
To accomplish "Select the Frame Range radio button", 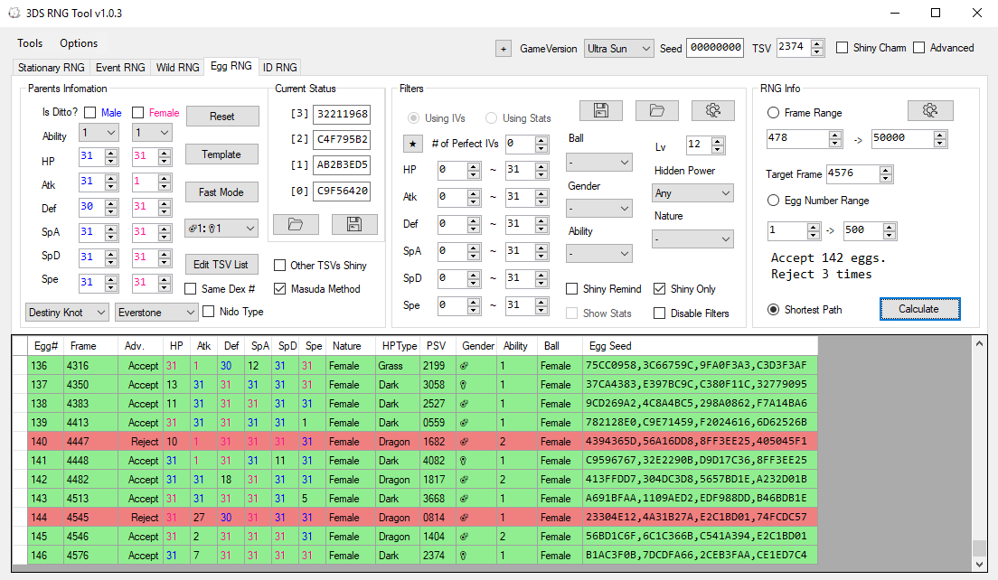I will point(774,113).
